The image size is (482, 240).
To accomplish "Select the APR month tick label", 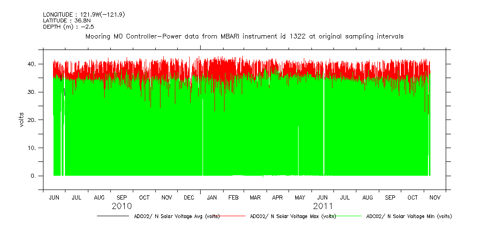I will click(278, 197).
